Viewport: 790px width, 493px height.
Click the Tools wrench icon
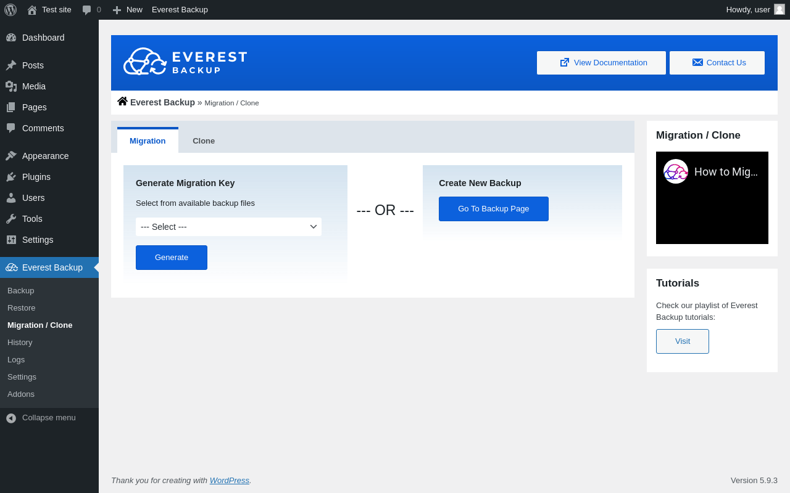point(11,219)
